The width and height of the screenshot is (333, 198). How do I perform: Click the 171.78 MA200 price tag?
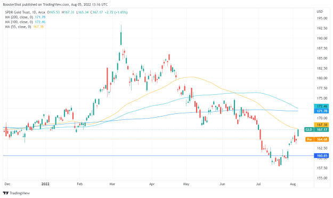pos(321,111)
